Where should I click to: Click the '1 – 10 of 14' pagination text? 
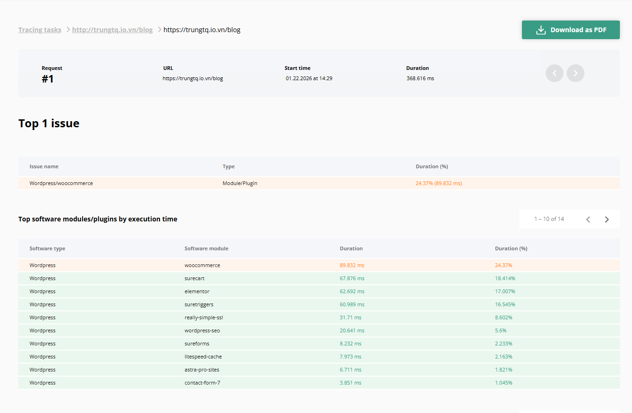tap(549, 219)
